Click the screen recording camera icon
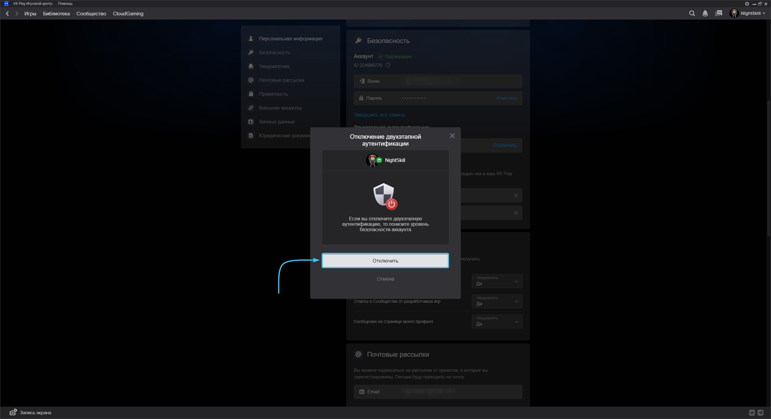Image resolution: width=771 pixels, height=419 pixels. click(x=13, y=412)
